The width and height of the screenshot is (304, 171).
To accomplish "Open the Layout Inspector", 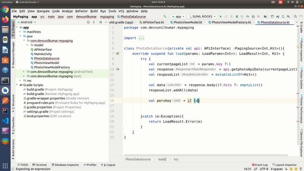I will (285, 165).
